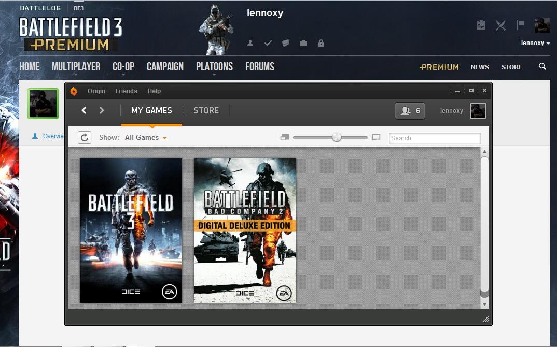
Task: Click the Battlelog briefcase icon
Action: click(303, 44)
